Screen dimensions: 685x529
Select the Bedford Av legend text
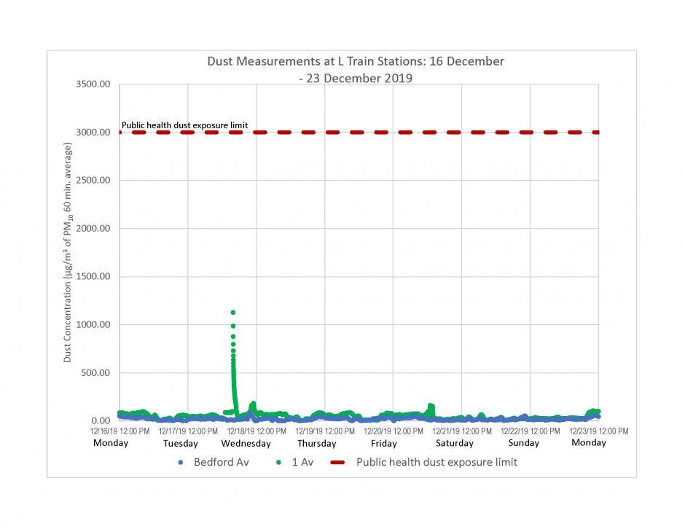222,462
